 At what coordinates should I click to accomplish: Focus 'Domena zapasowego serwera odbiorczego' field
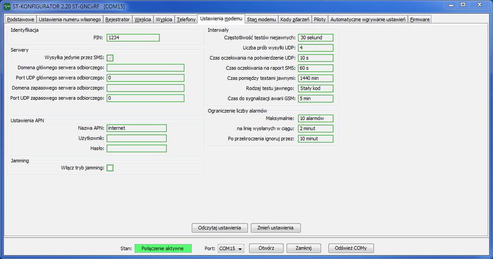point(145,88)
